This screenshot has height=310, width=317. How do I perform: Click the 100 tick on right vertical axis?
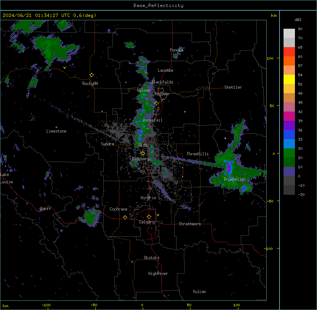pos(270,58)
